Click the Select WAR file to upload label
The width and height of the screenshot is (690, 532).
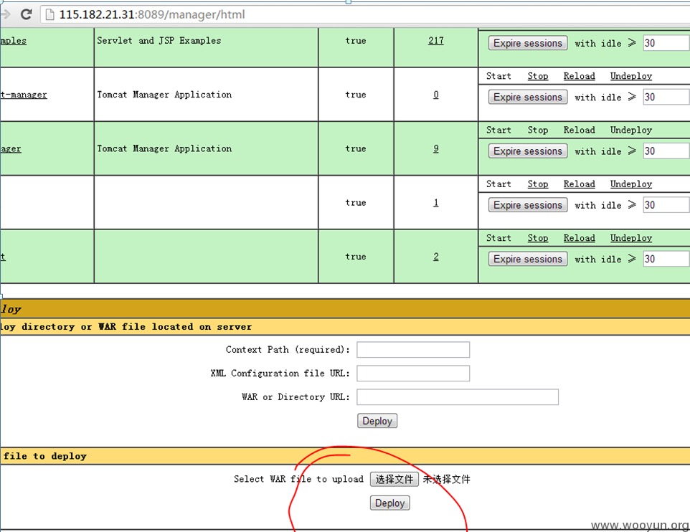click(x=298, y=479)
